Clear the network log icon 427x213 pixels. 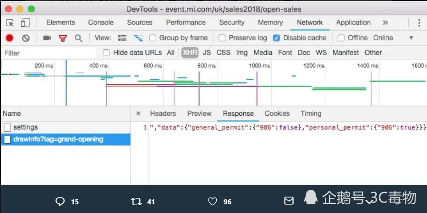[x=26, y=38]
